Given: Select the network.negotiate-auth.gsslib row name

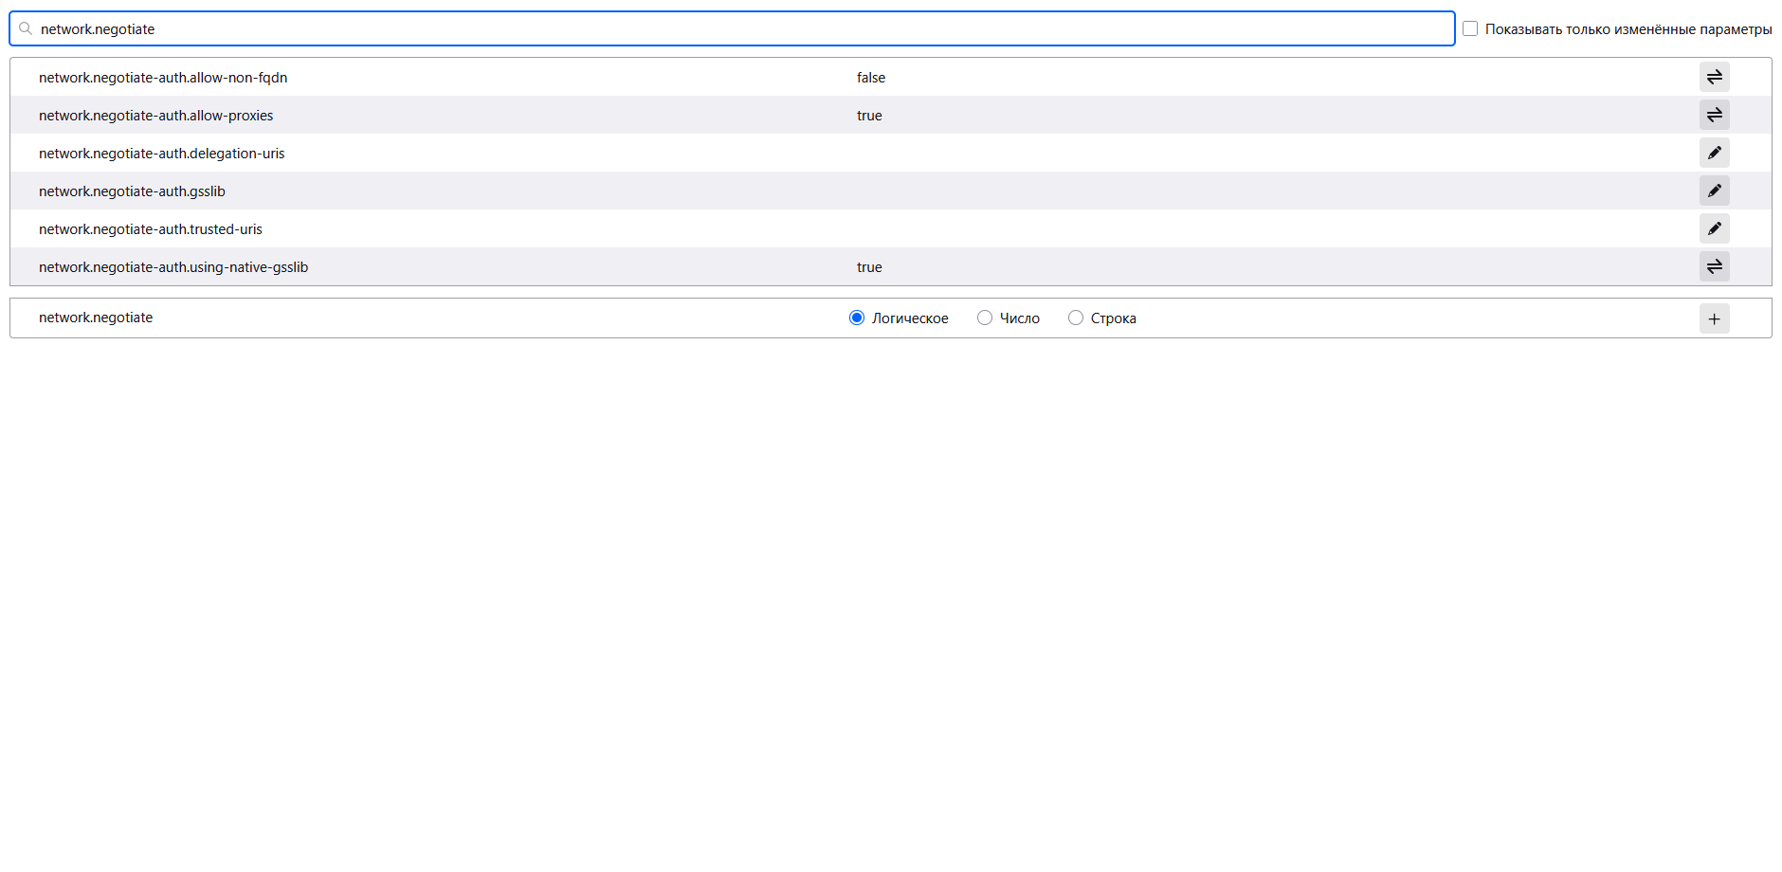Looking at the screenshot, I should 132,191.
